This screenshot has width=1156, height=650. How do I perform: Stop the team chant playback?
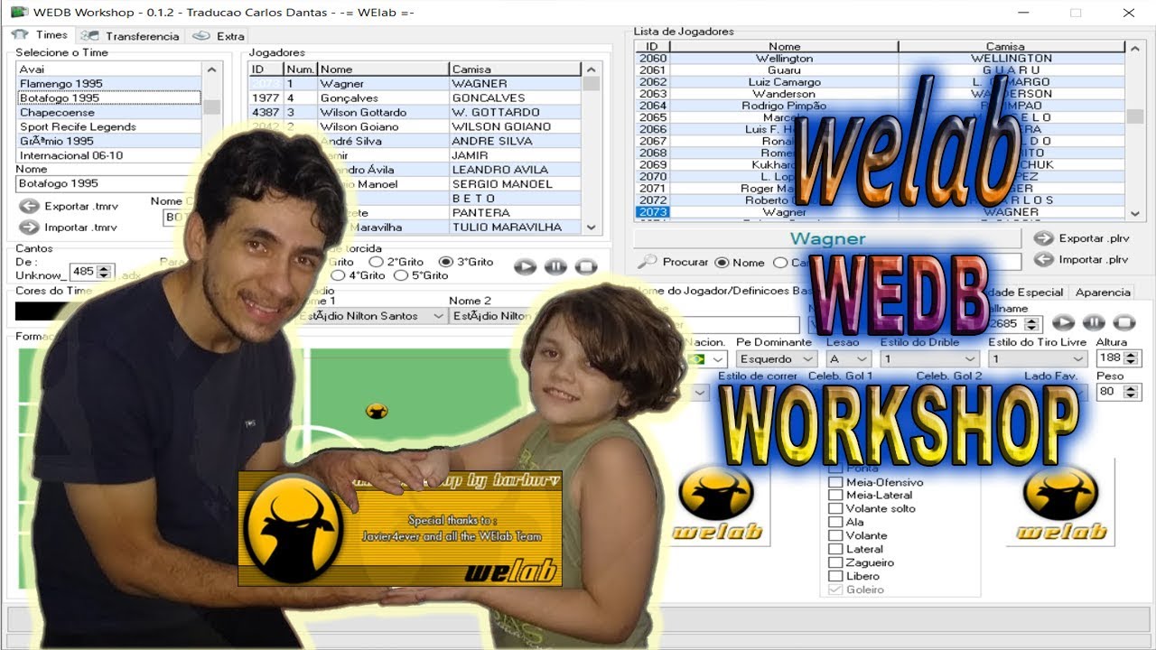586,266
